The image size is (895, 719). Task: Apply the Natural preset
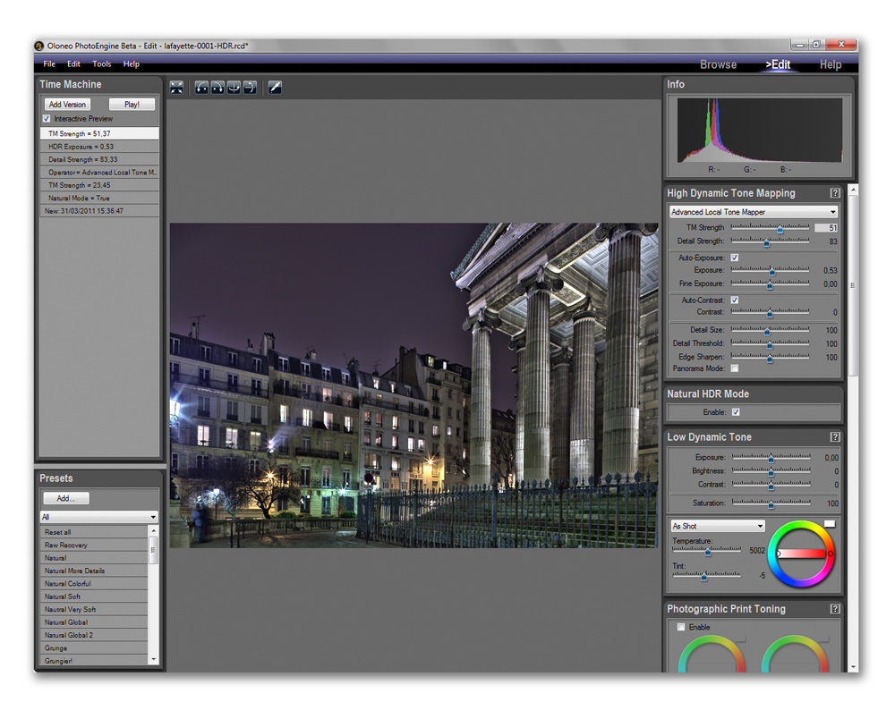pyautogui.click(x=94, y=558)
